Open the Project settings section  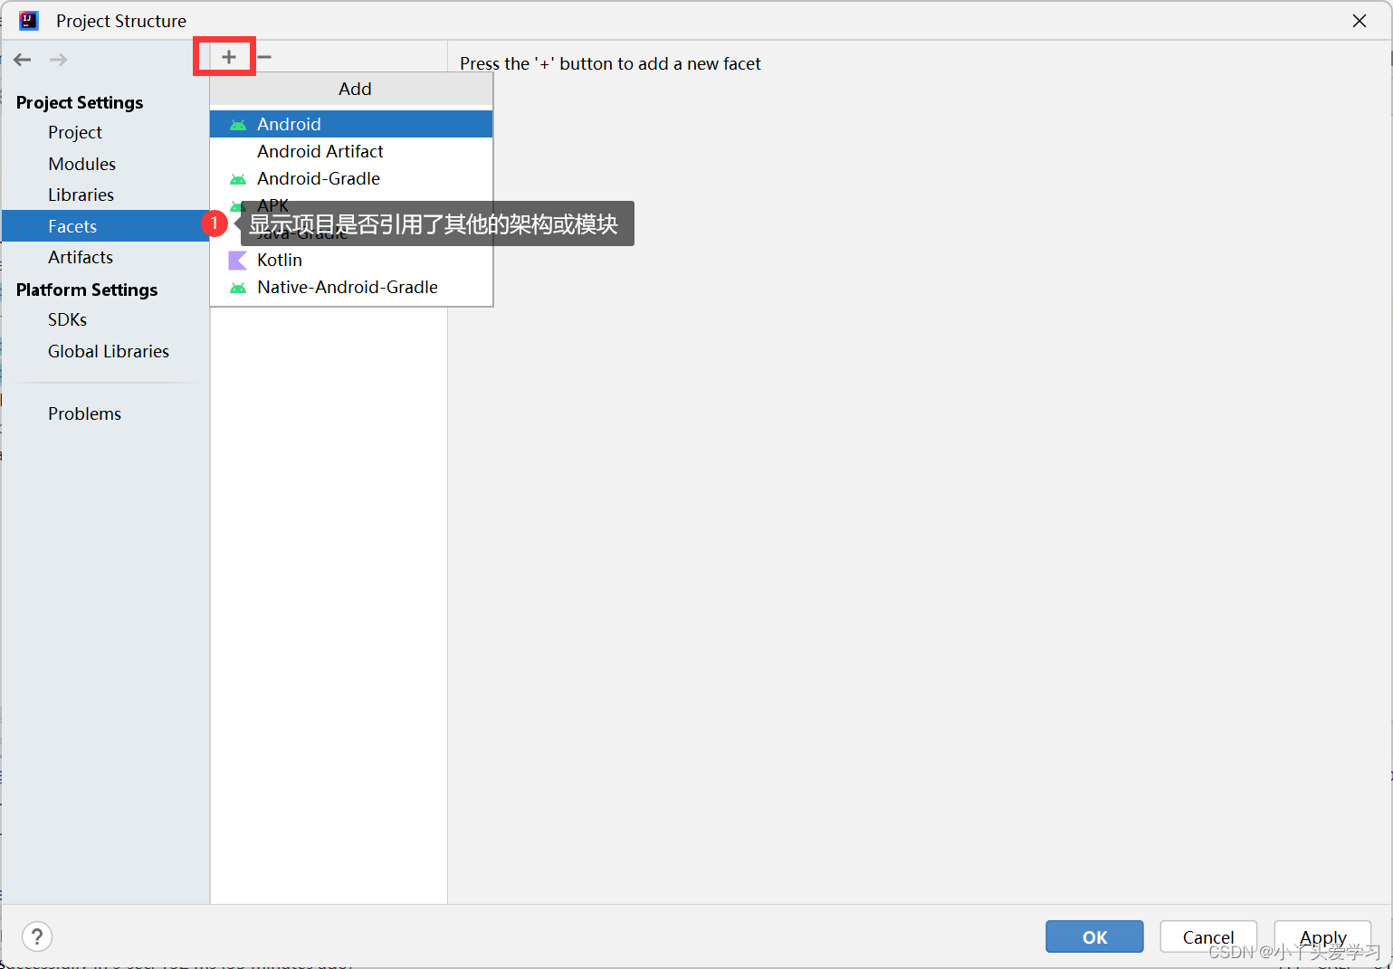[x=75, y=132]
